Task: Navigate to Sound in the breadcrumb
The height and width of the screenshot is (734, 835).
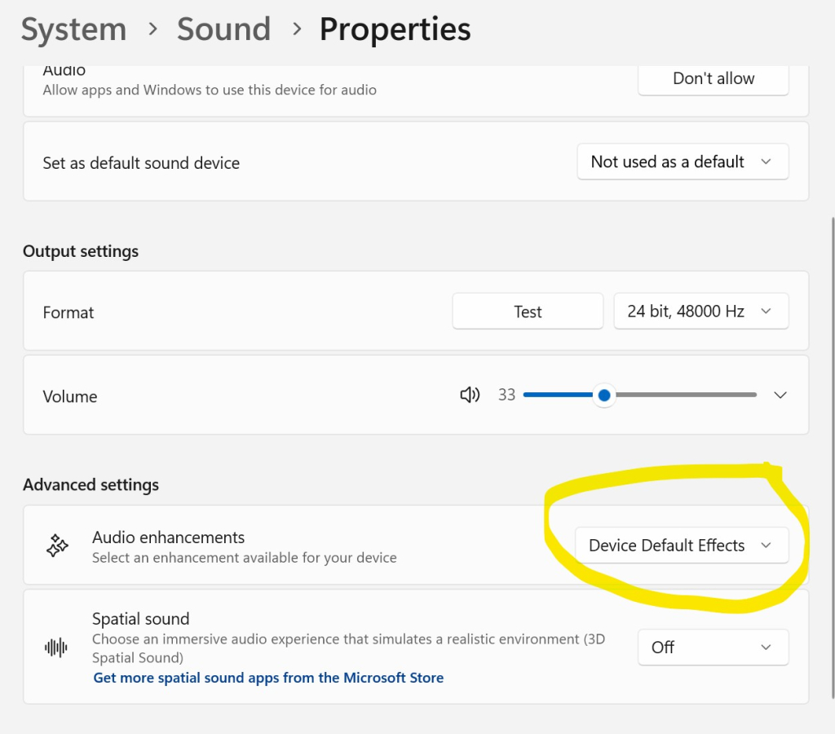Action: [x=223, y=29]
